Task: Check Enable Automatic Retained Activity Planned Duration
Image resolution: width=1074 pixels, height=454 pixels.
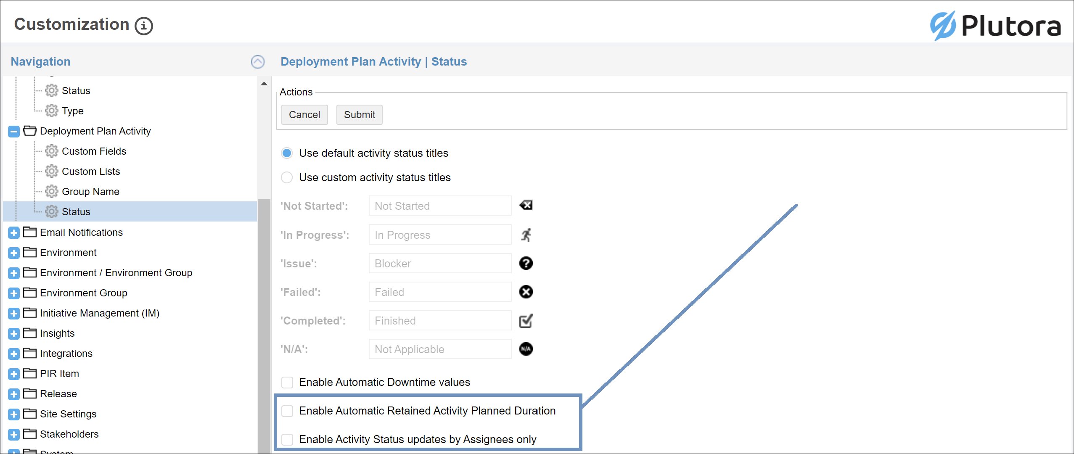Action: click(287, 411)
